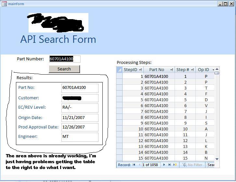
Task: Go to first record in navigator
Action: [134, 165]
